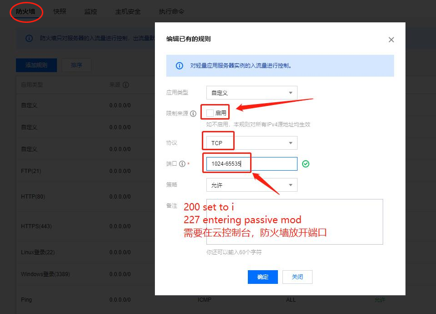Select the HTTP(80) rule row name
Image resolution: width=436 pixels, height=314 pixels.
click(33, 197)
